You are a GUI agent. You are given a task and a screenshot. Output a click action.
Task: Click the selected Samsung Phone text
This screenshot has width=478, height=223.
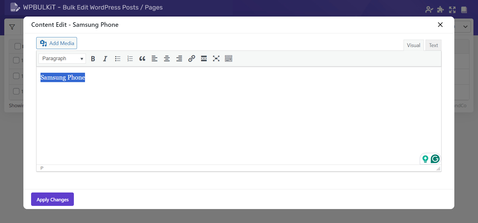pos(63,78)
